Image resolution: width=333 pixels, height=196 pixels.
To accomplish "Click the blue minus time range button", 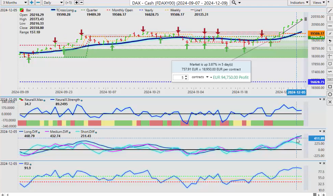I will pyautogui.click(x=38, y=3).
